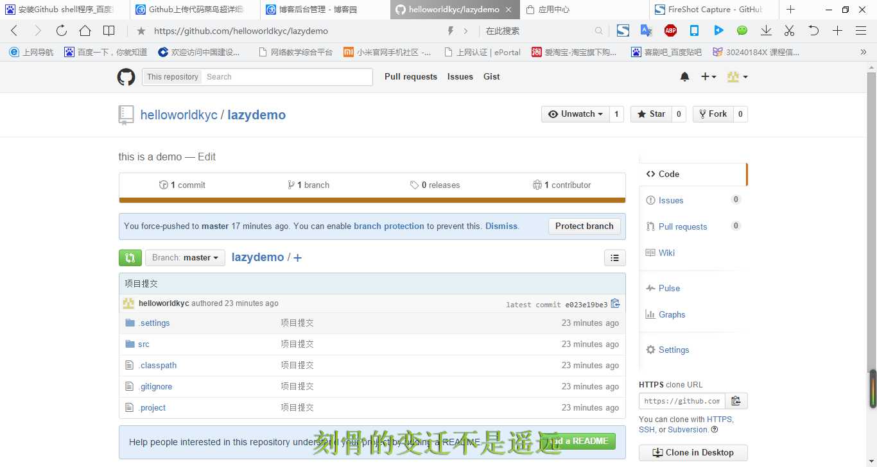Click the blue tablet extension icon

pos(694,31)
